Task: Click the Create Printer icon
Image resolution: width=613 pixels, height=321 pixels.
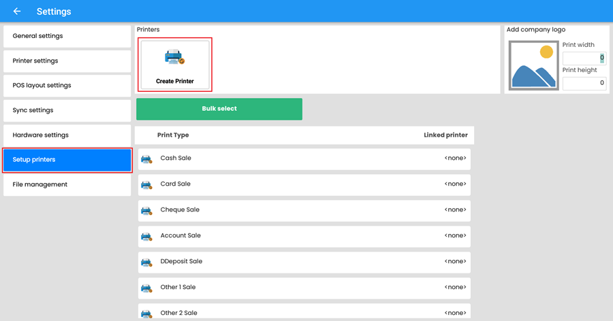Action: [x=175, y=58]
